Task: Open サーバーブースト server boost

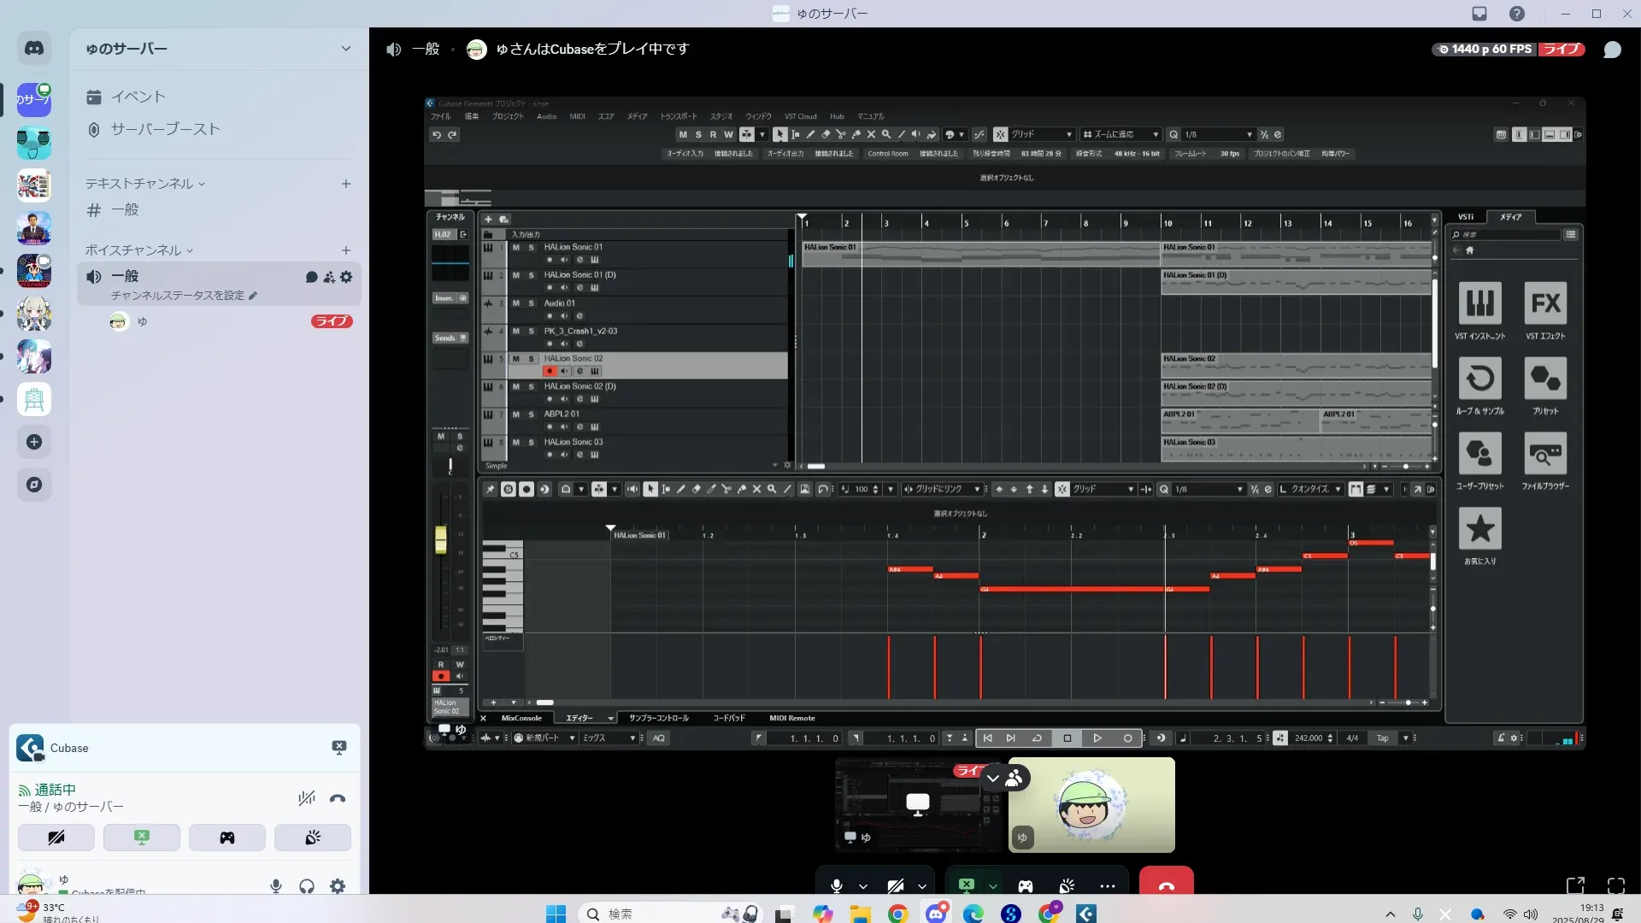Action: click(x=165, y=129)
